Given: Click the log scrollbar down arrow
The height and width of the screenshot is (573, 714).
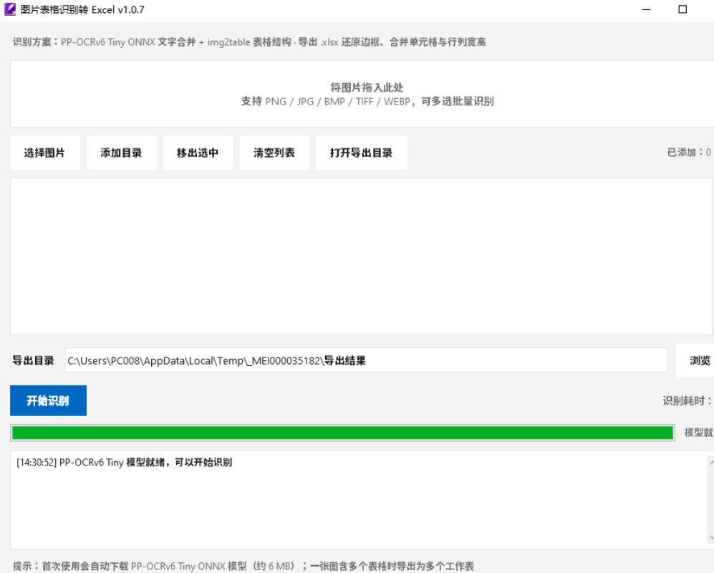Looking at the screenshot, I should point(711,538).
